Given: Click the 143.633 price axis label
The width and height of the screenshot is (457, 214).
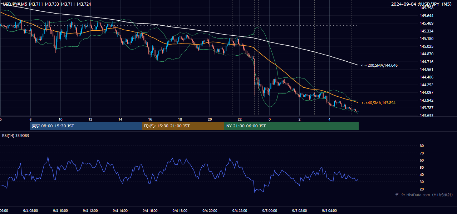Looking at the screenshot, I should (426, 116).
